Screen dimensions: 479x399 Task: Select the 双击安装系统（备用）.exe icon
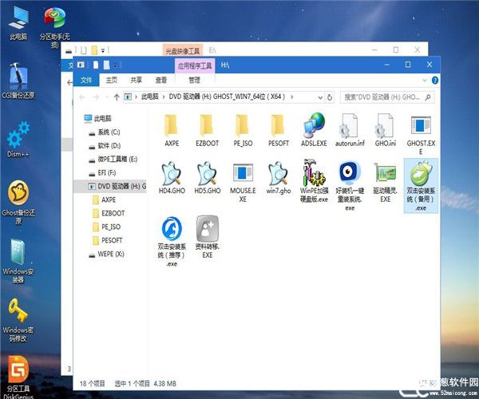click(420, 180)
